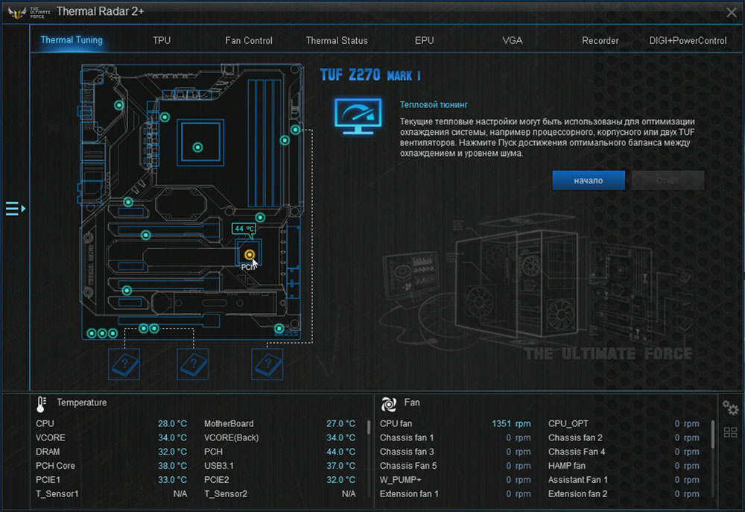
Task: Click the Fan section spinner icon
Action: pos(389,404)
